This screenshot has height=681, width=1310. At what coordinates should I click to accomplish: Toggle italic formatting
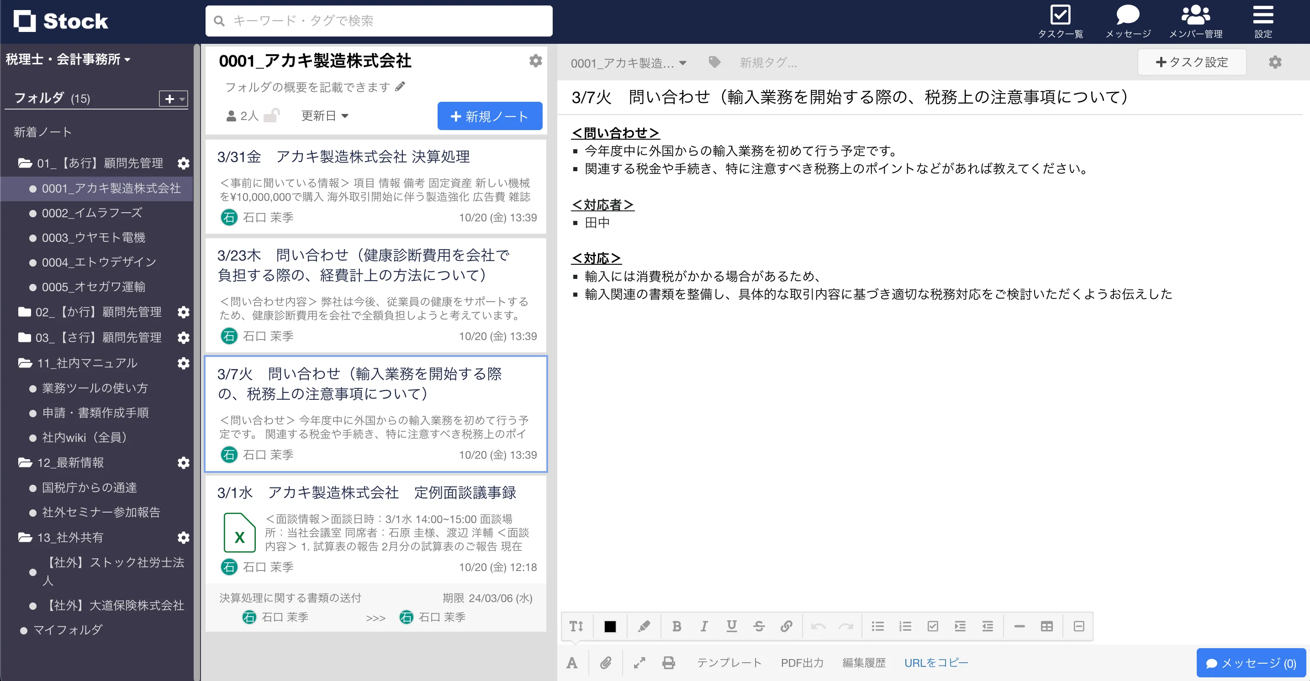tap(704, 626)
